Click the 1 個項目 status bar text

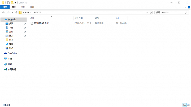point(6,105)
